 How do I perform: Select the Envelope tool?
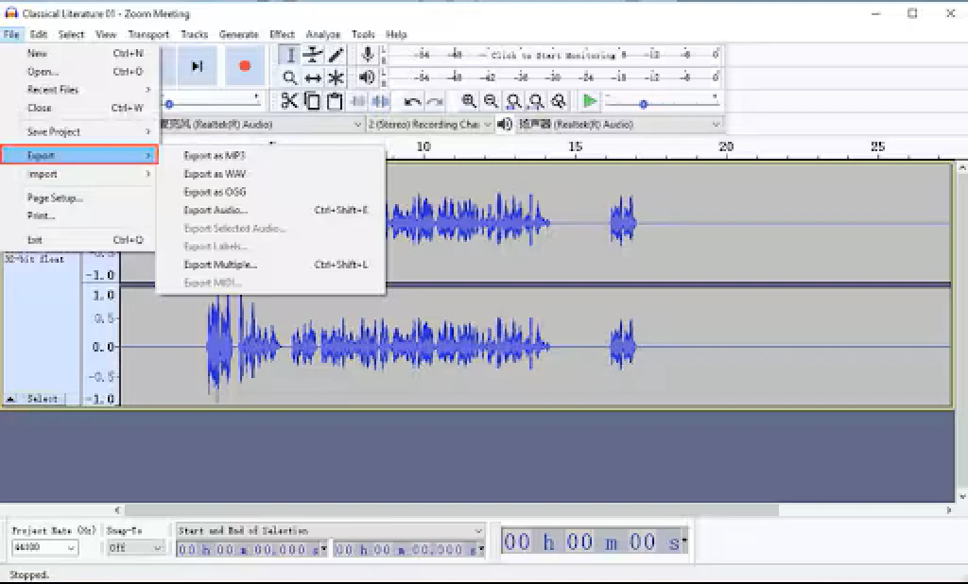click(313, 54)
